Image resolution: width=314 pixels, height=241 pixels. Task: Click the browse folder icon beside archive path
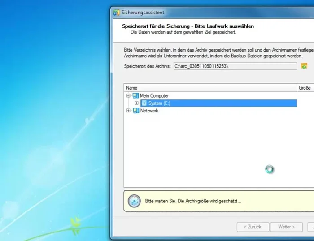(304, 66)
